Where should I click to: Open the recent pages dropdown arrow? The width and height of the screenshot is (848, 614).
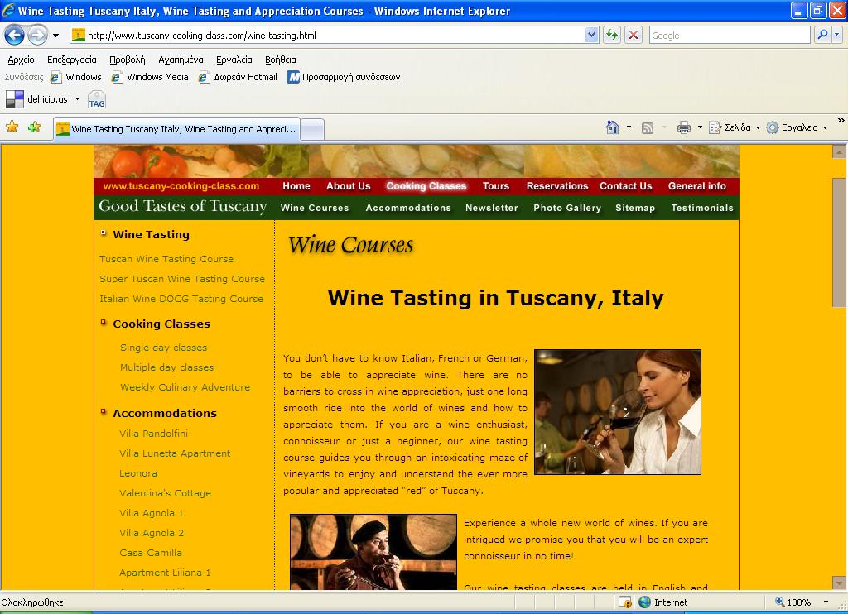click(55, 36)
